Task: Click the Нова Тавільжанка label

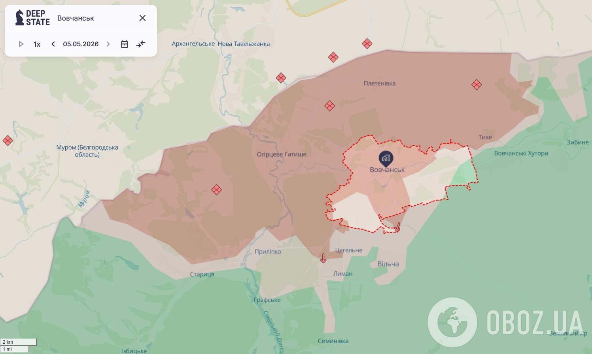Action: [x=244, y=44]
